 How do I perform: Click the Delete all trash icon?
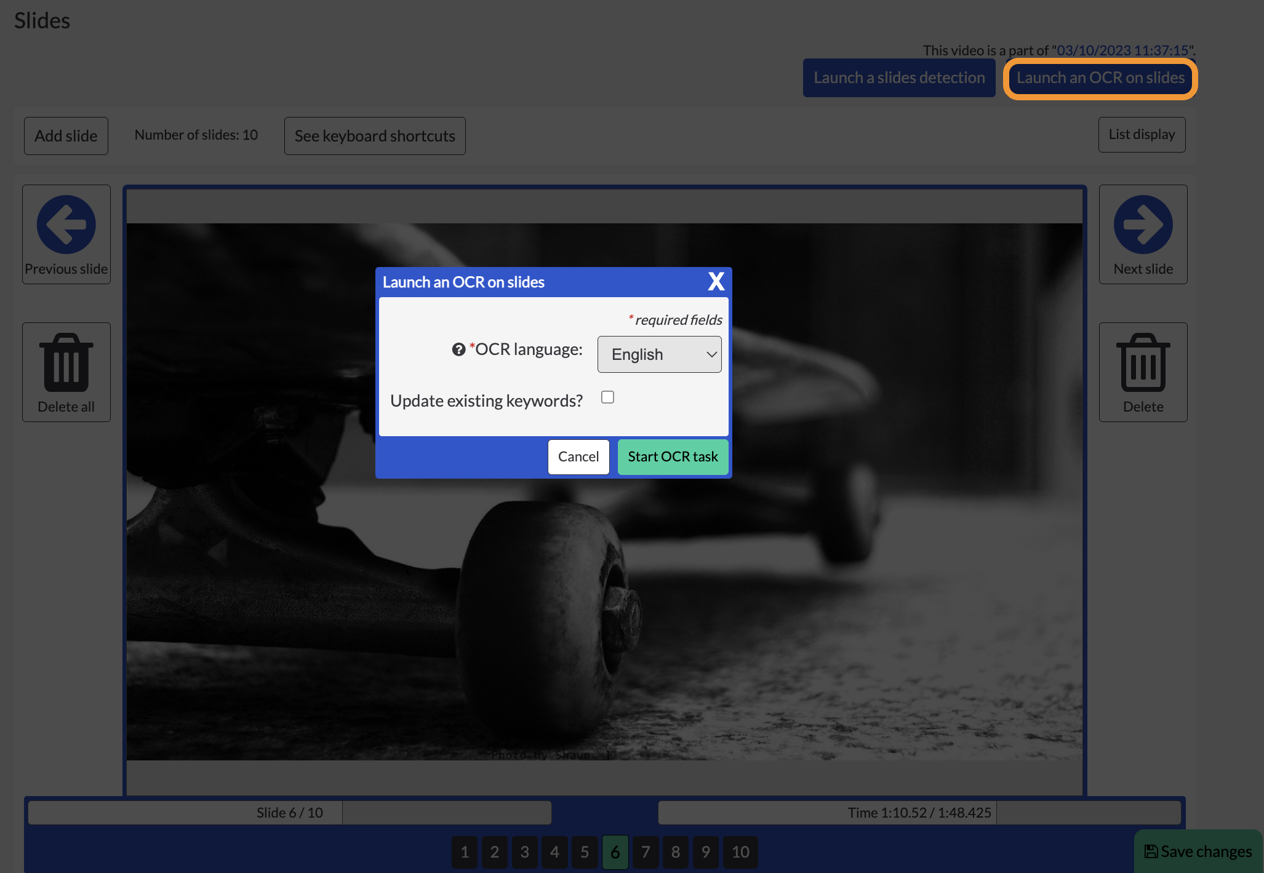[x=66, y=362]
